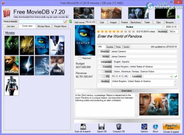The image size is (184, 135).
Task: Open the Options icon
Action: (144, 127)
